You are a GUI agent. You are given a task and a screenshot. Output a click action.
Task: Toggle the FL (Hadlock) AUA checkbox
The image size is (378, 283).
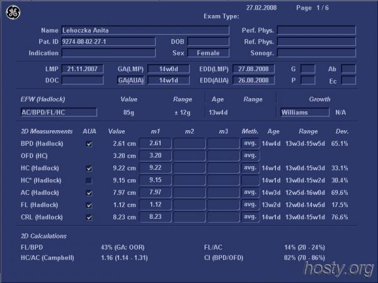[x=89, y=205]
